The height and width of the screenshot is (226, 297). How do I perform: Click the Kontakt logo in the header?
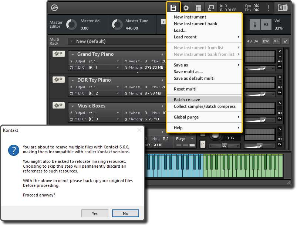(x=54, y=8)
